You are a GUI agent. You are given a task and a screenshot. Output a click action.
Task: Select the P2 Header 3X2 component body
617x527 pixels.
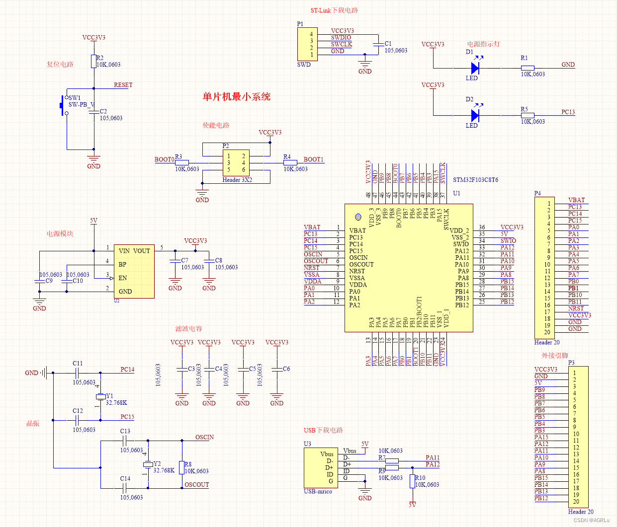[236, 163]
